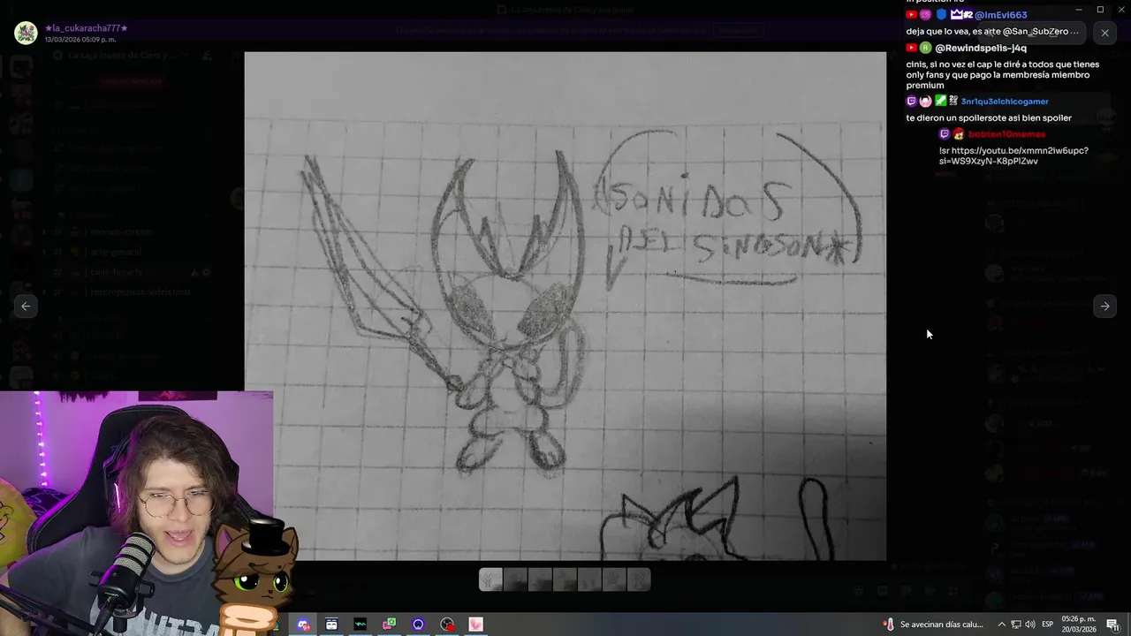Go to the next image with right arrow
Image resolution: width=1131 pixels, height=636 pixels.
coord(1104,306)
